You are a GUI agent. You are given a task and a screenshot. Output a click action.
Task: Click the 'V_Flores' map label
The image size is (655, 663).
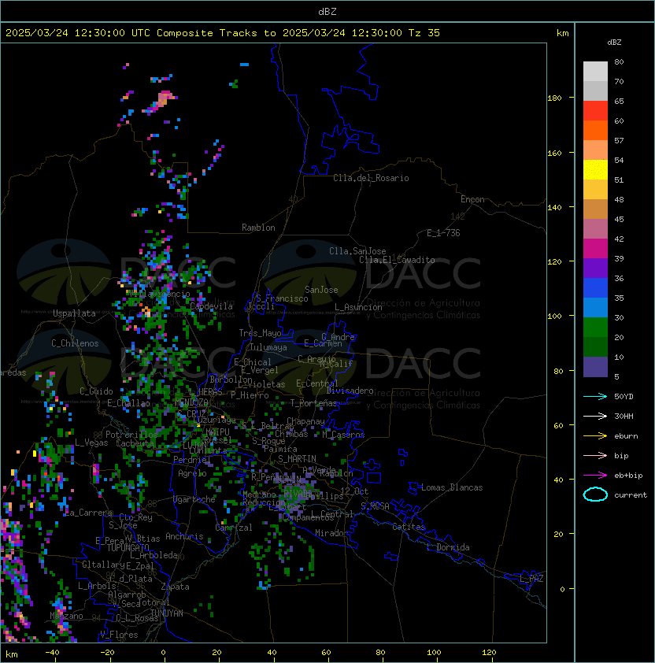tap(119, 634)
